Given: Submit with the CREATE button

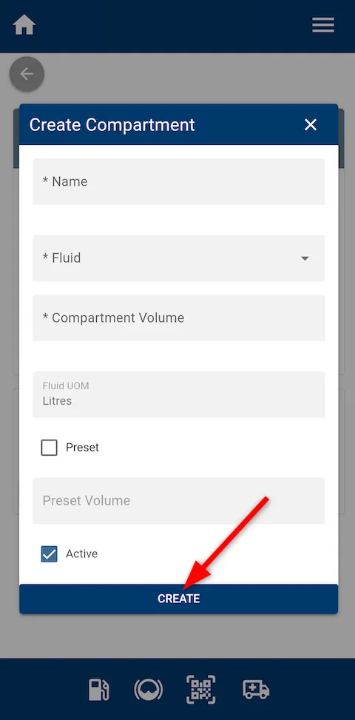Looking at the screenshot, I should tap(178, 599).
